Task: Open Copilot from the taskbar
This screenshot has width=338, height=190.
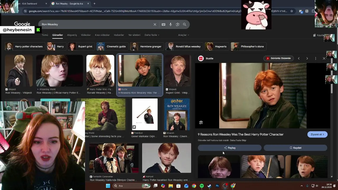Action: point(163,186)
